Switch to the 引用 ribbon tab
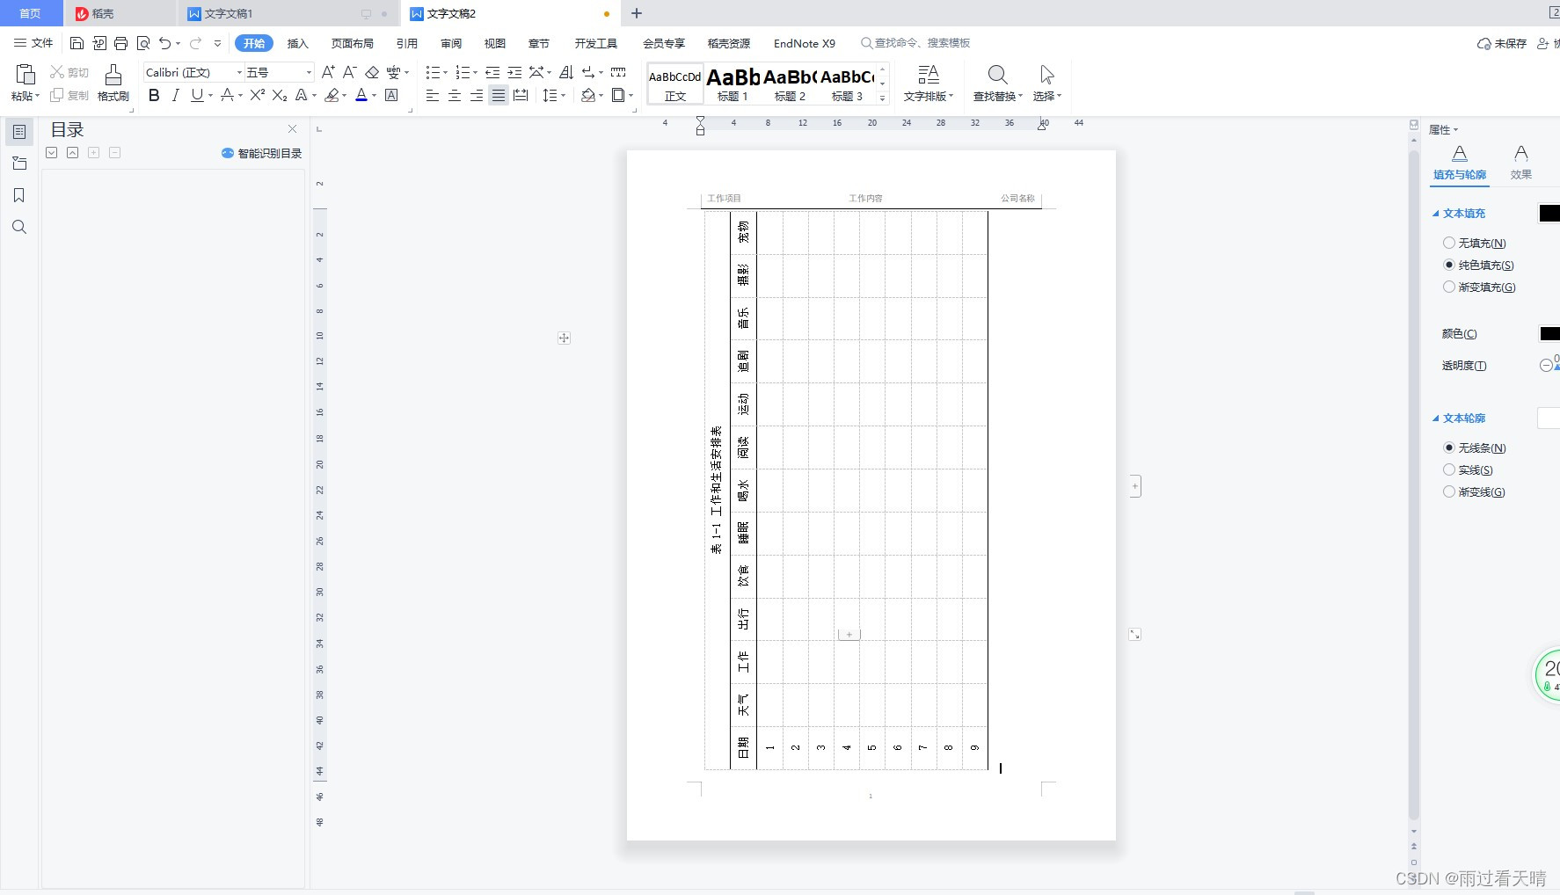1560x895 pixels. click(406, 43)
